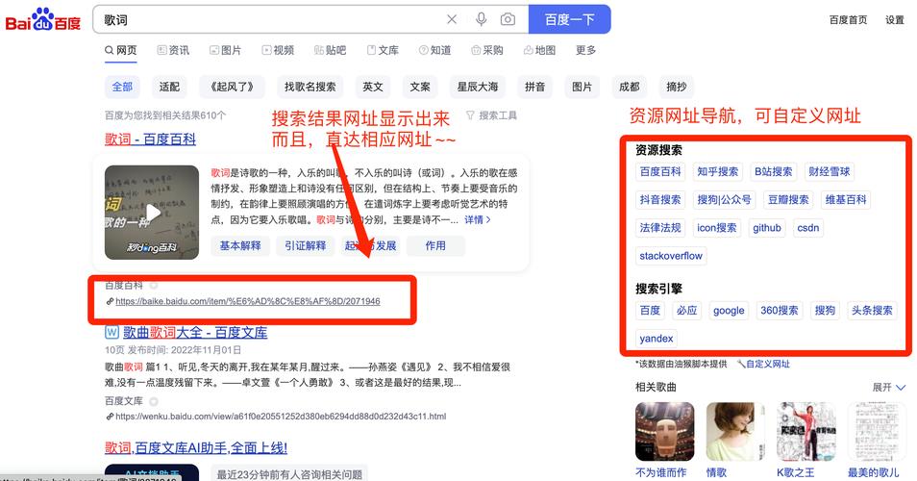Click the 自定义网址 wrench link

pos(763,364)
